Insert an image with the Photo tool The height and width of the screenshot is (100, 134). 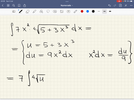pos(62,11)
